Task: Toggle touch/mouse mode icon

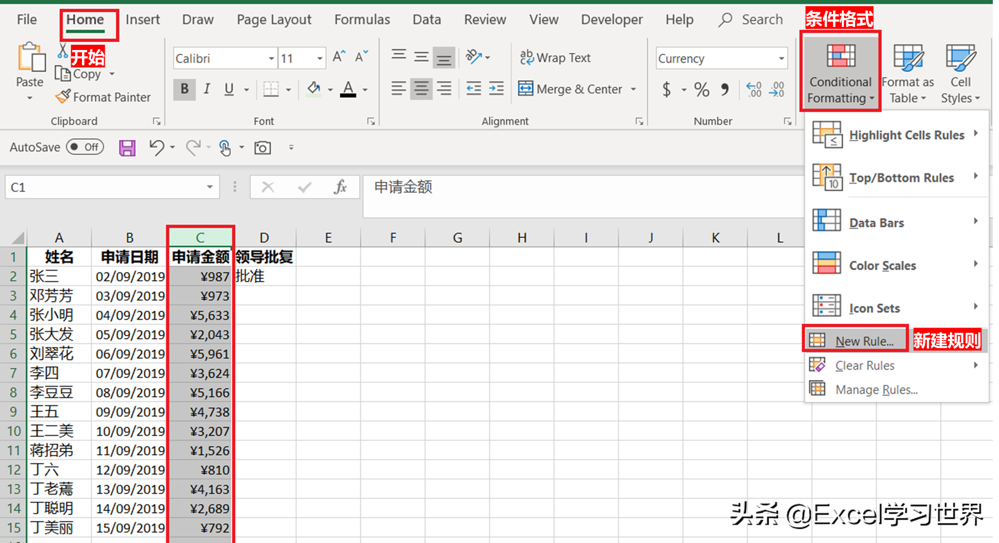Action: pos(225,148)
